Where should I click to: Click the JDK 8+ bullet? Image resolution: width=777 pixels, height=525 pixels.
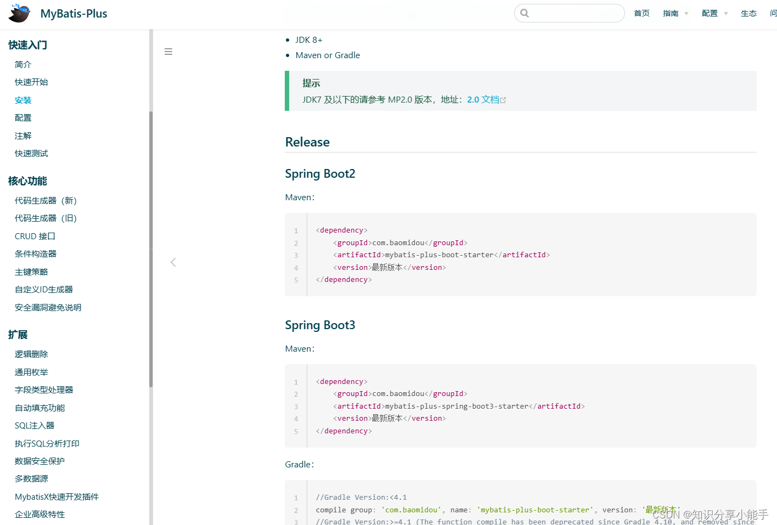click(309, 40)
